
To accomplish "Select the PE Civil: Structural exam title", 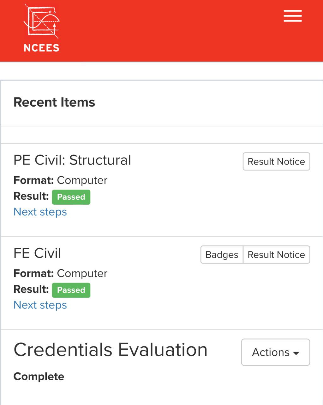I will [72, 160].
